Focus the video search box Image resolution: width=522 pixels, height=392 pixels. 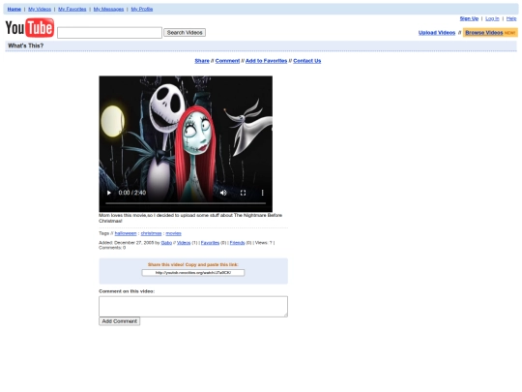(x=109, y=33)
